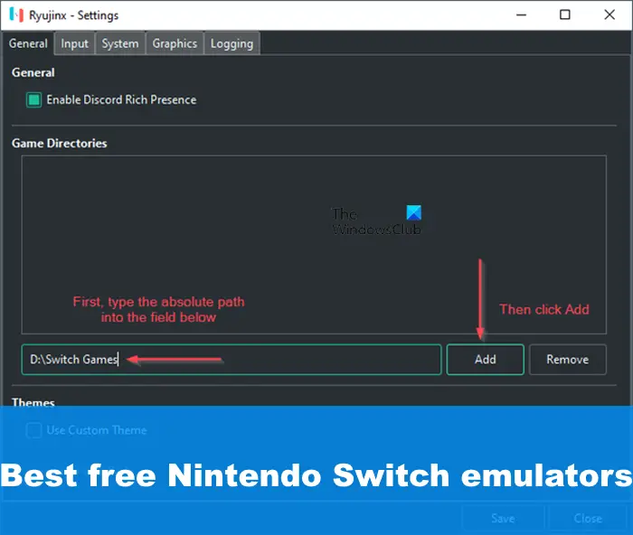The image size is (633, 535).
Task: Open the System settings tab
Action: (120, 43)
